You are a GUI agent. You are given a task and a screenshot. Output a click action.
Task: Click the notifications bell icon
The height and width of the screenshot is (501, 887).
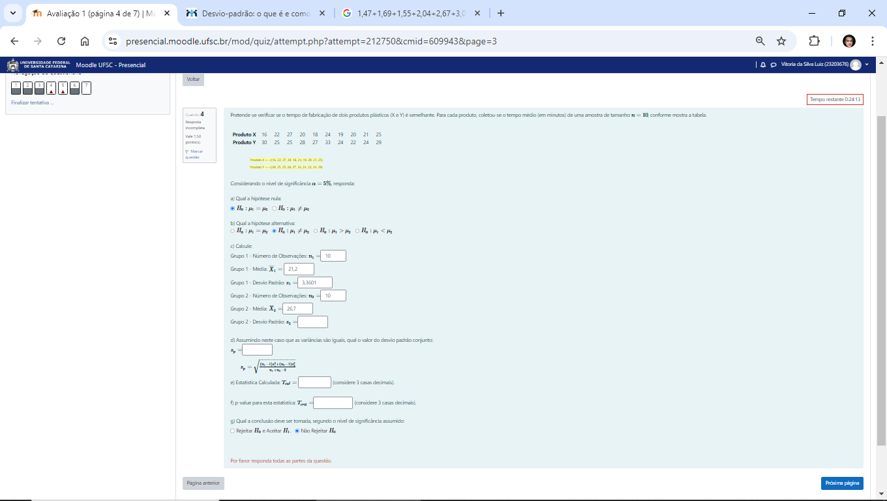point(764,65)
